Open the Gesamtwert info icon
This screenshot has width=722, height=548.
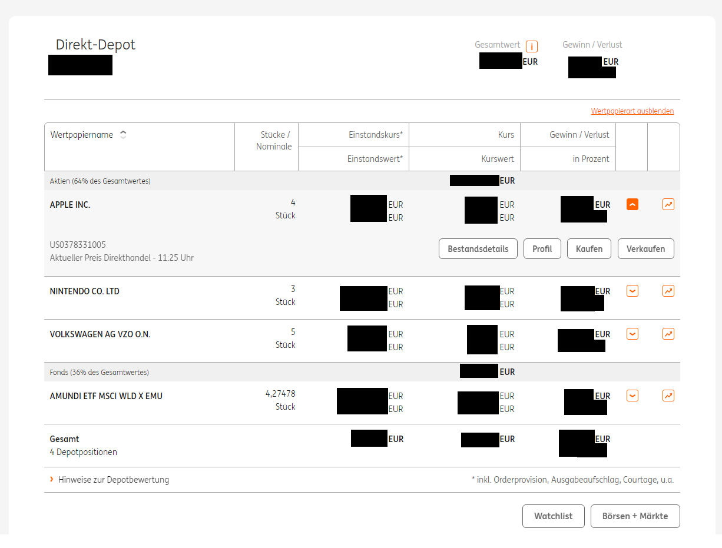point(532,47)
